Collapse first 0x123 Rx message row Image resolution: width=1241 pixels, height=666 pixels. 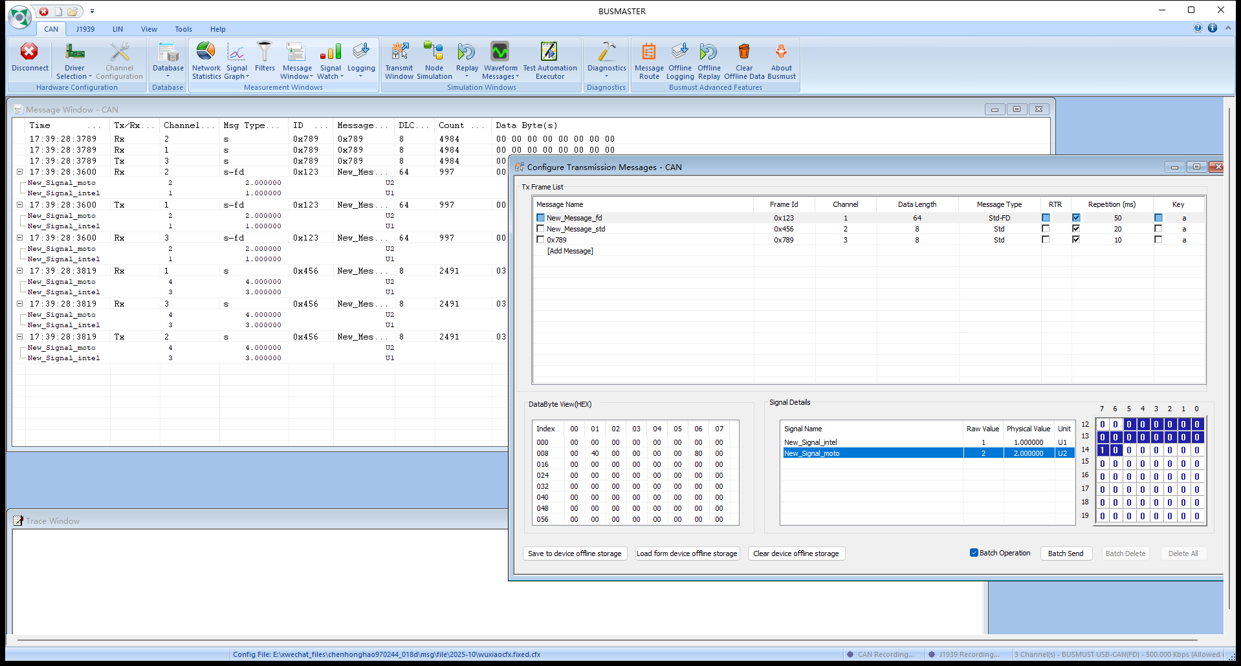click(x=19, y=172)
